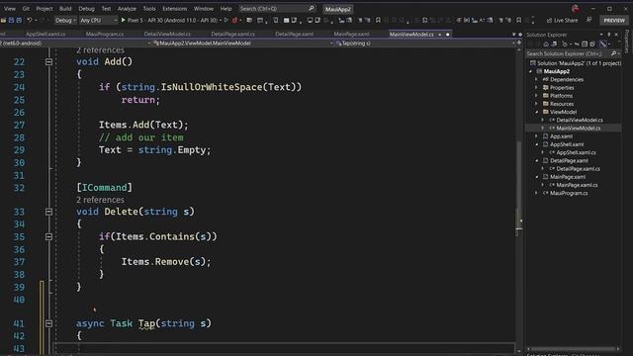The width and height of the screenshot is (633, 356).
Task: Open the Pixel 5 target device dropdown arrow
Action: [x=221, y=20]
